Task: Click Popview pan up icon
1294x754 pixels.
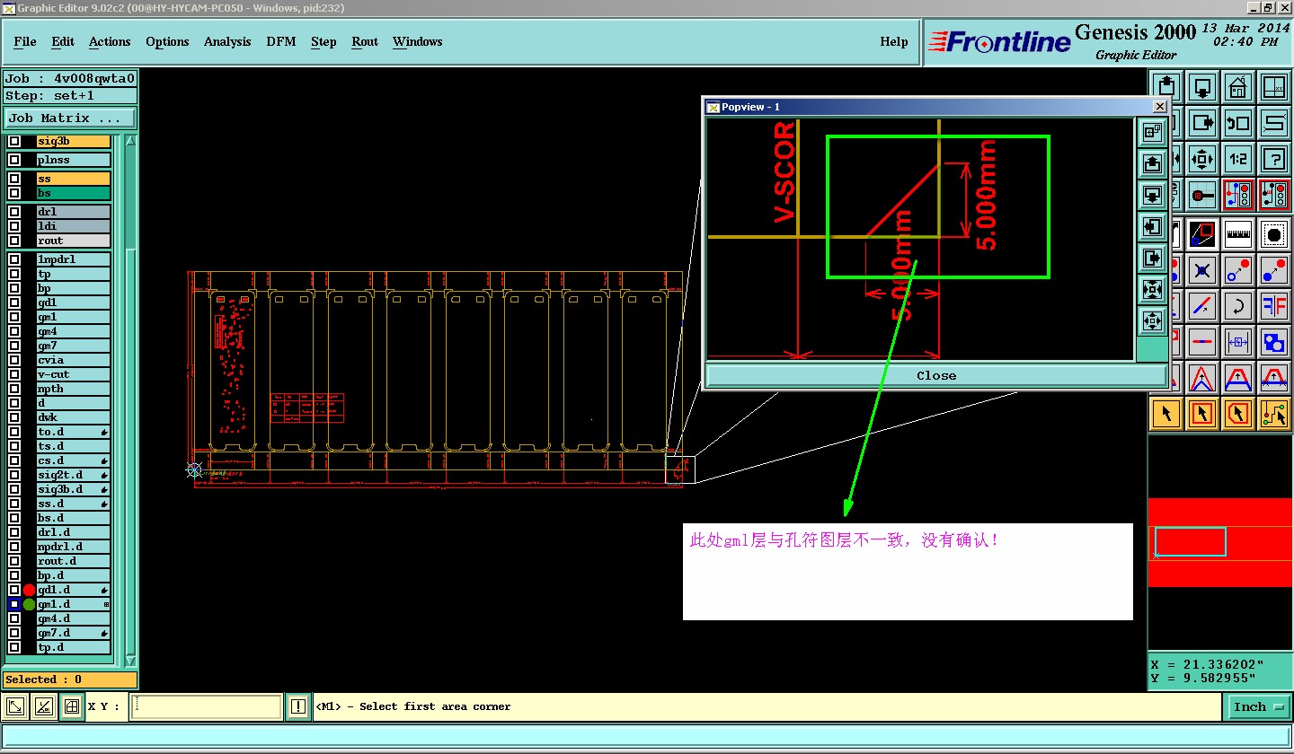Action: [x=1152, y=163]
